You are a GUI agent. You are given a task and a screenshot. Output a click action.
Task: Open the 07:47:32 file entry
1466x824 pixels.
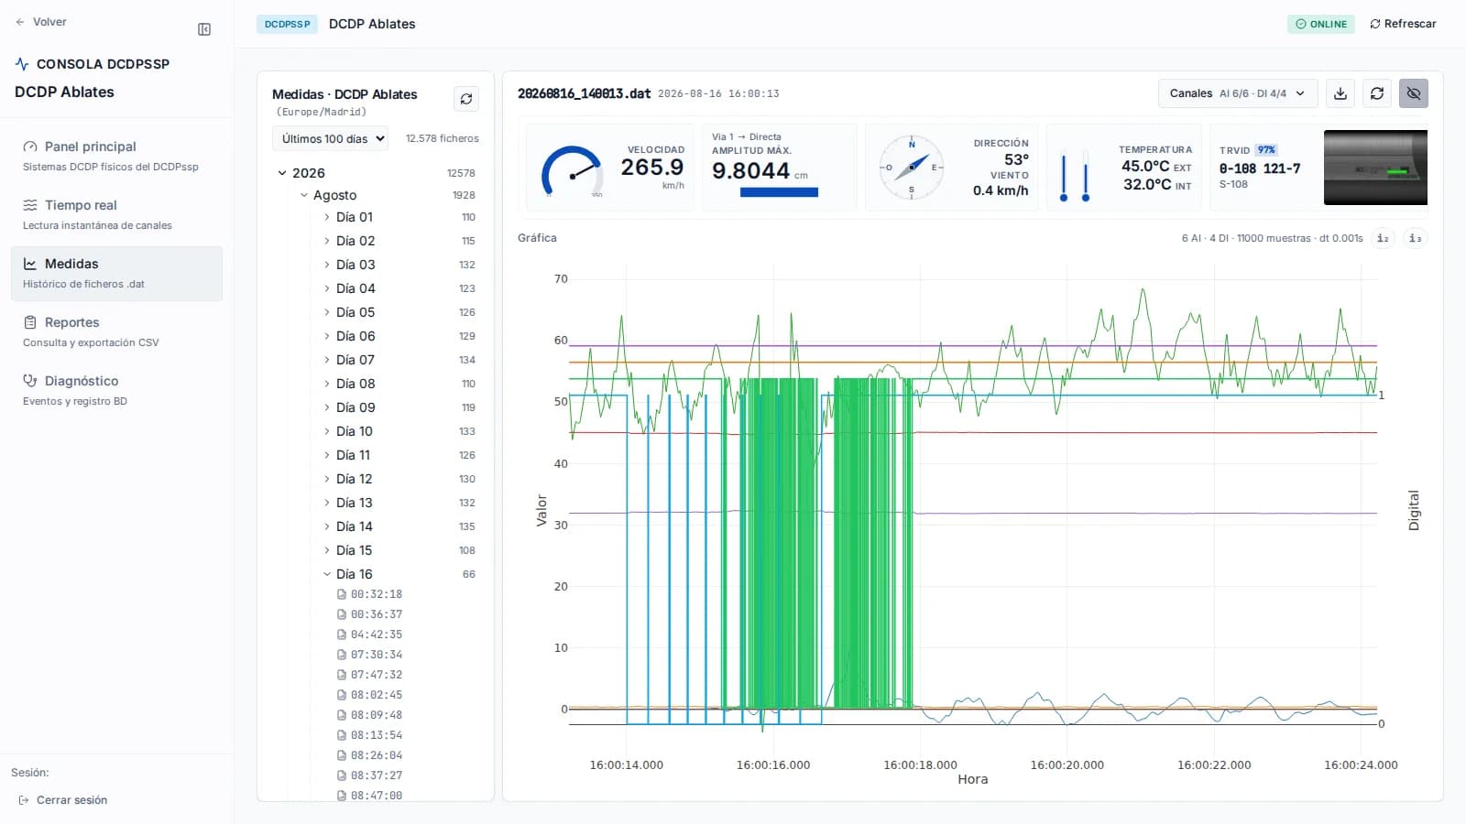376,675
